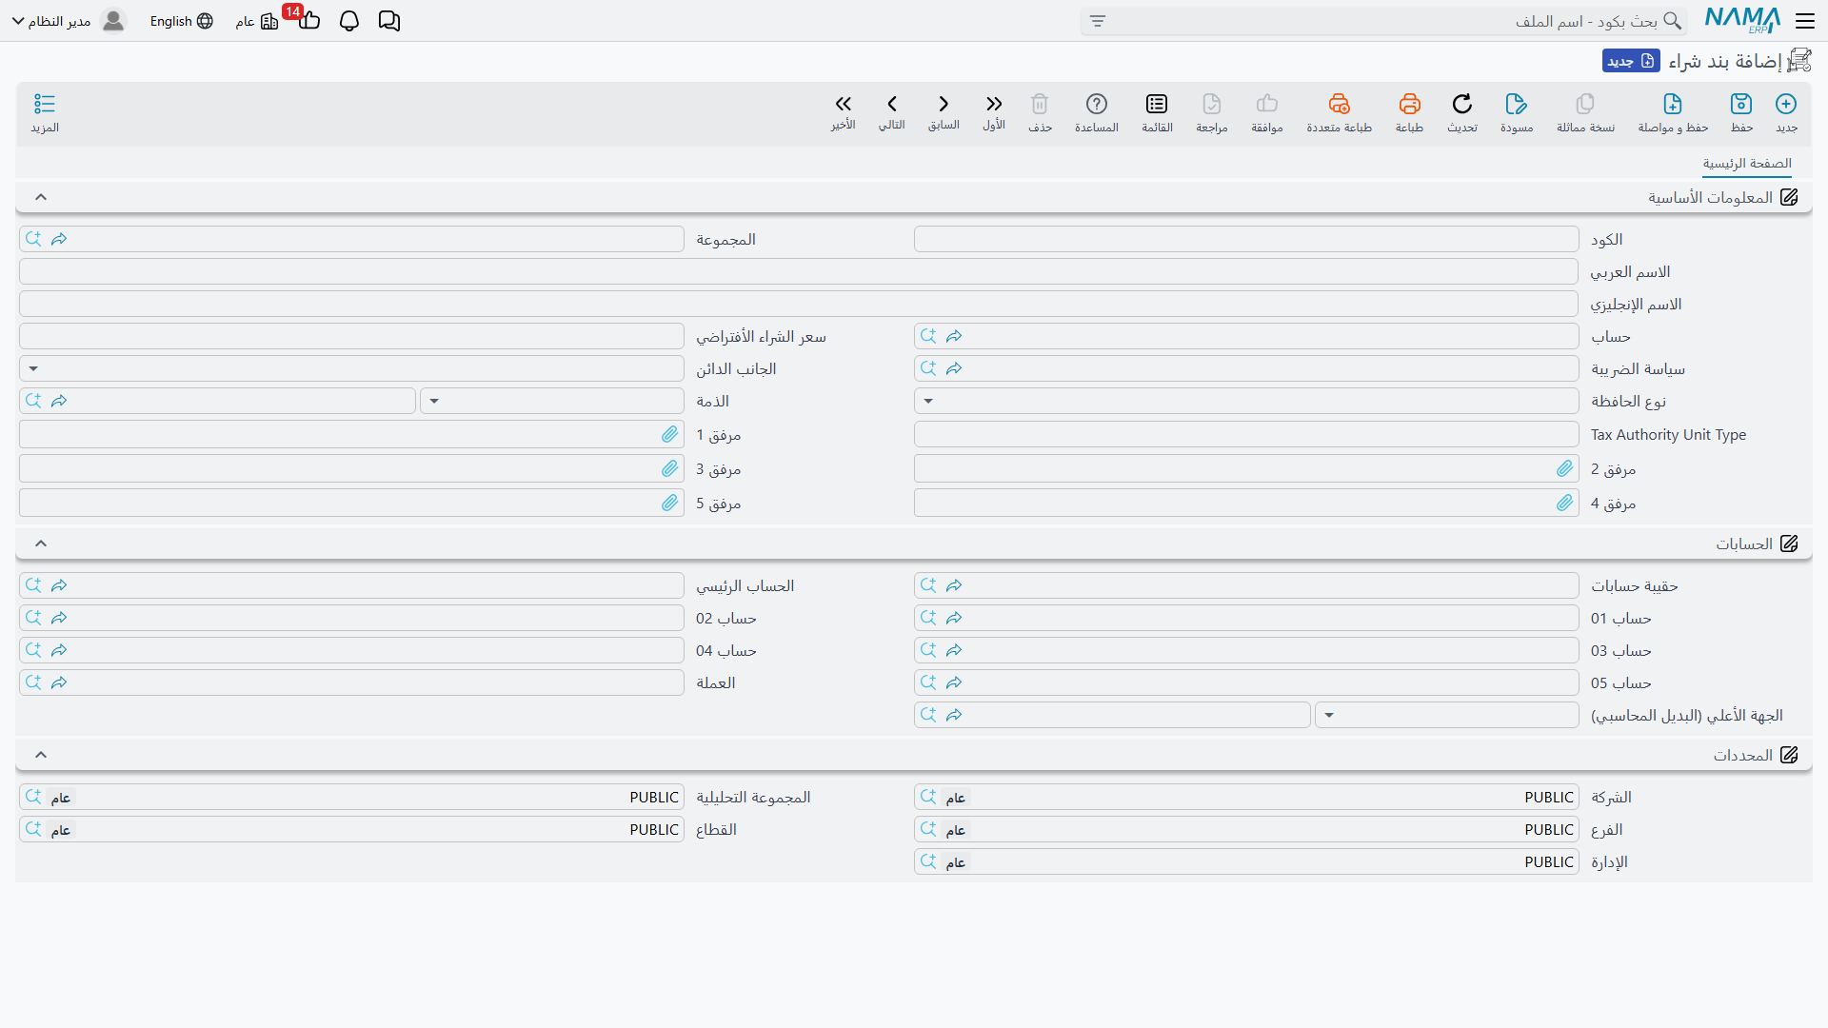Click open-link arrow in سياسة الضريبة field

[954, 368]
